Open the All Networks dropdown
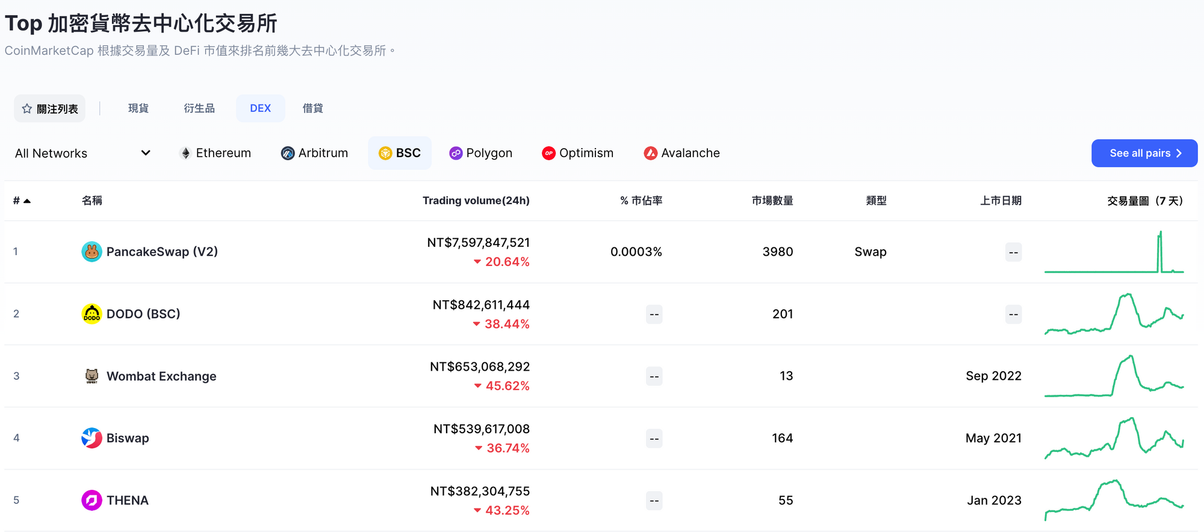The width and height of the screenshot is (1204, 532). [x=82, y=153]
